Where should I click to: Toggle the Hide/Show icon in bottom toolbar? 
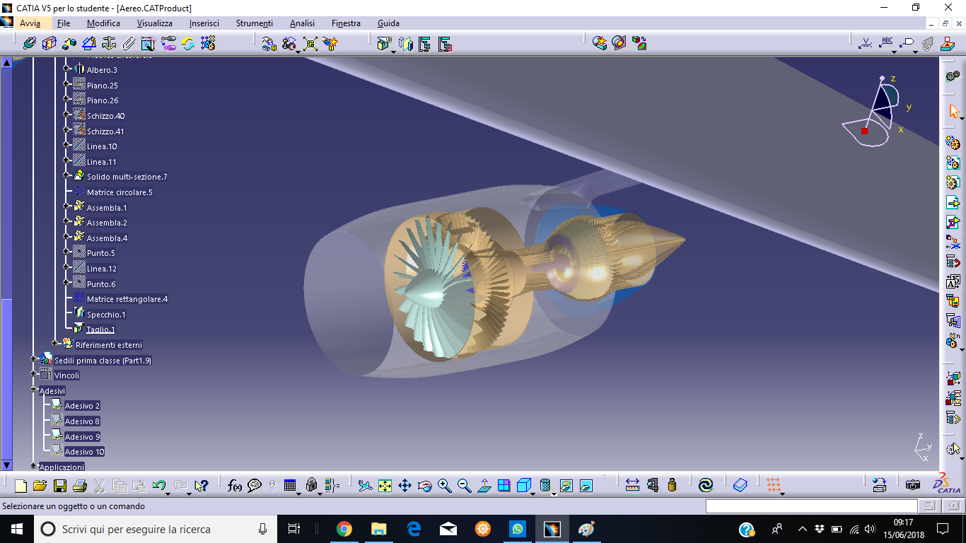[x=566, y=486]
